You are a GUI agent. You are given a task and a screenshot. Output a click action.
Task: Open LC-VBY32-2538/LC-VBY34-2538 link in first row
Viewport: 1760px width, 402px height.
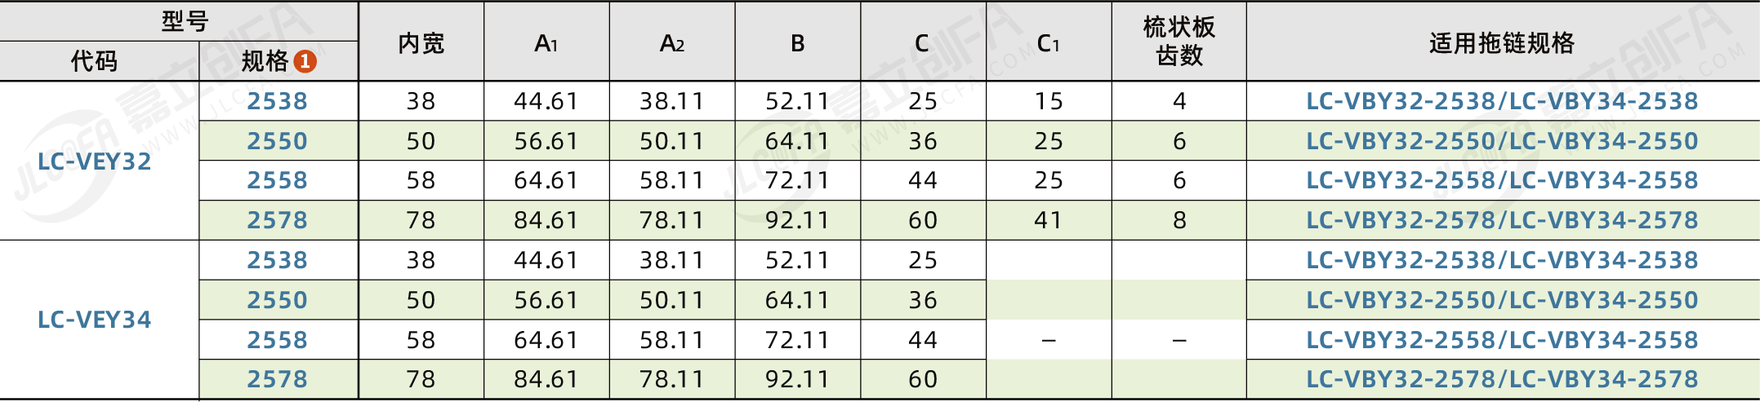[1502, 101]
